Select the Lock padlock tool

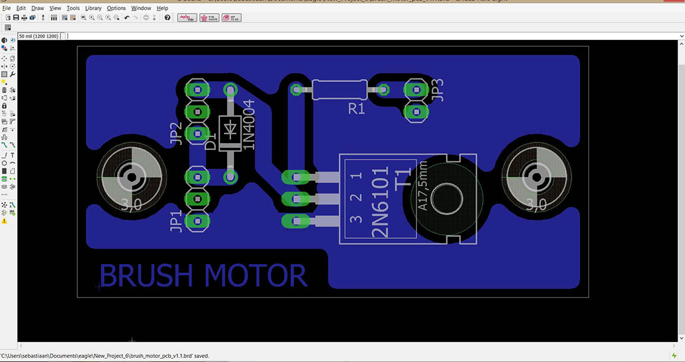tap(4, 105)
